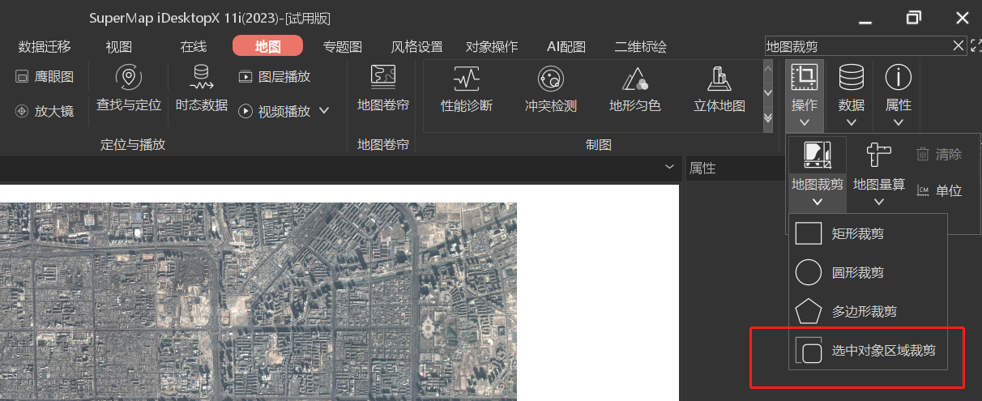Expand the 属性 dropdown chevron

point(899,123)
